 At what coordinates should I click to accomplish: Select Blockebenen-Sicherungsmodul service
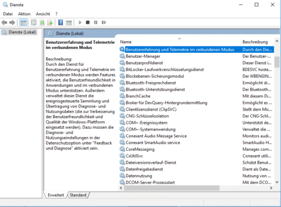click(x=155, y=76)
